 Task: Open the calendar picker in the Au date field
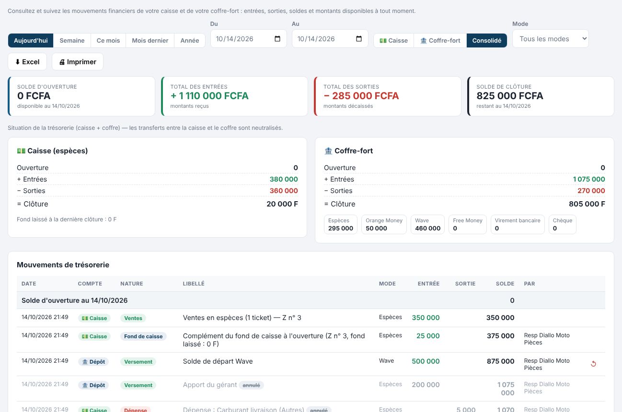tap(359, 39)
